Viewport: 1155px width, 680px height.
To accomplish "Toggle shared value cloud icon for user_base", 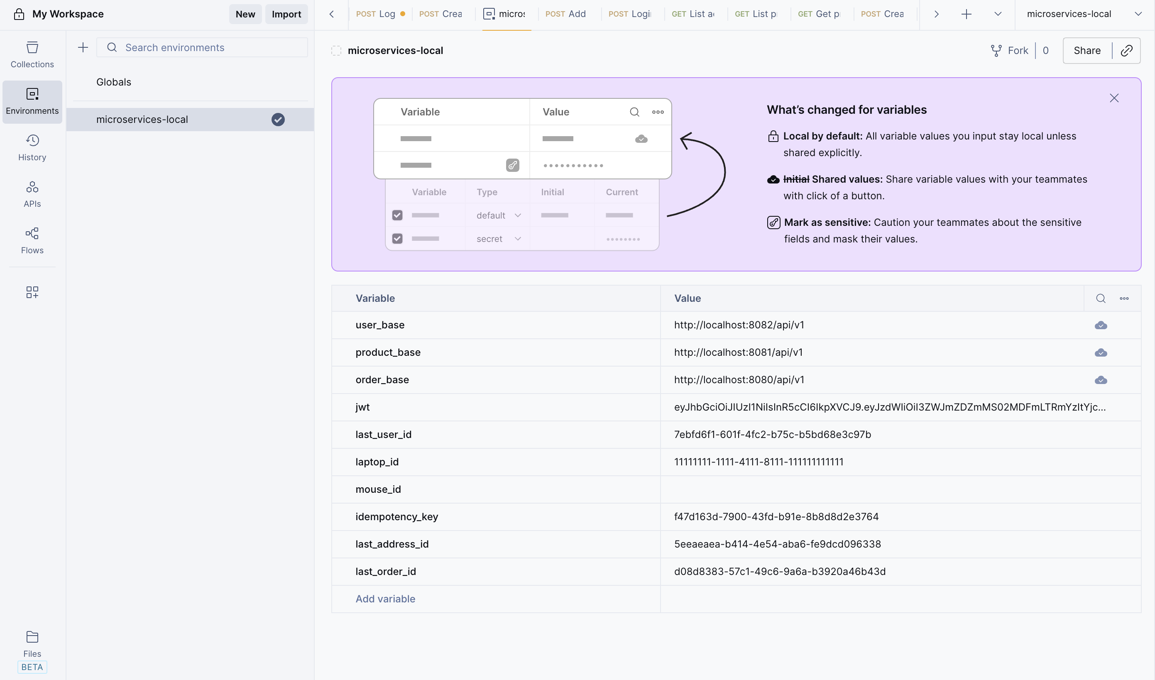I will (1101, 325).
